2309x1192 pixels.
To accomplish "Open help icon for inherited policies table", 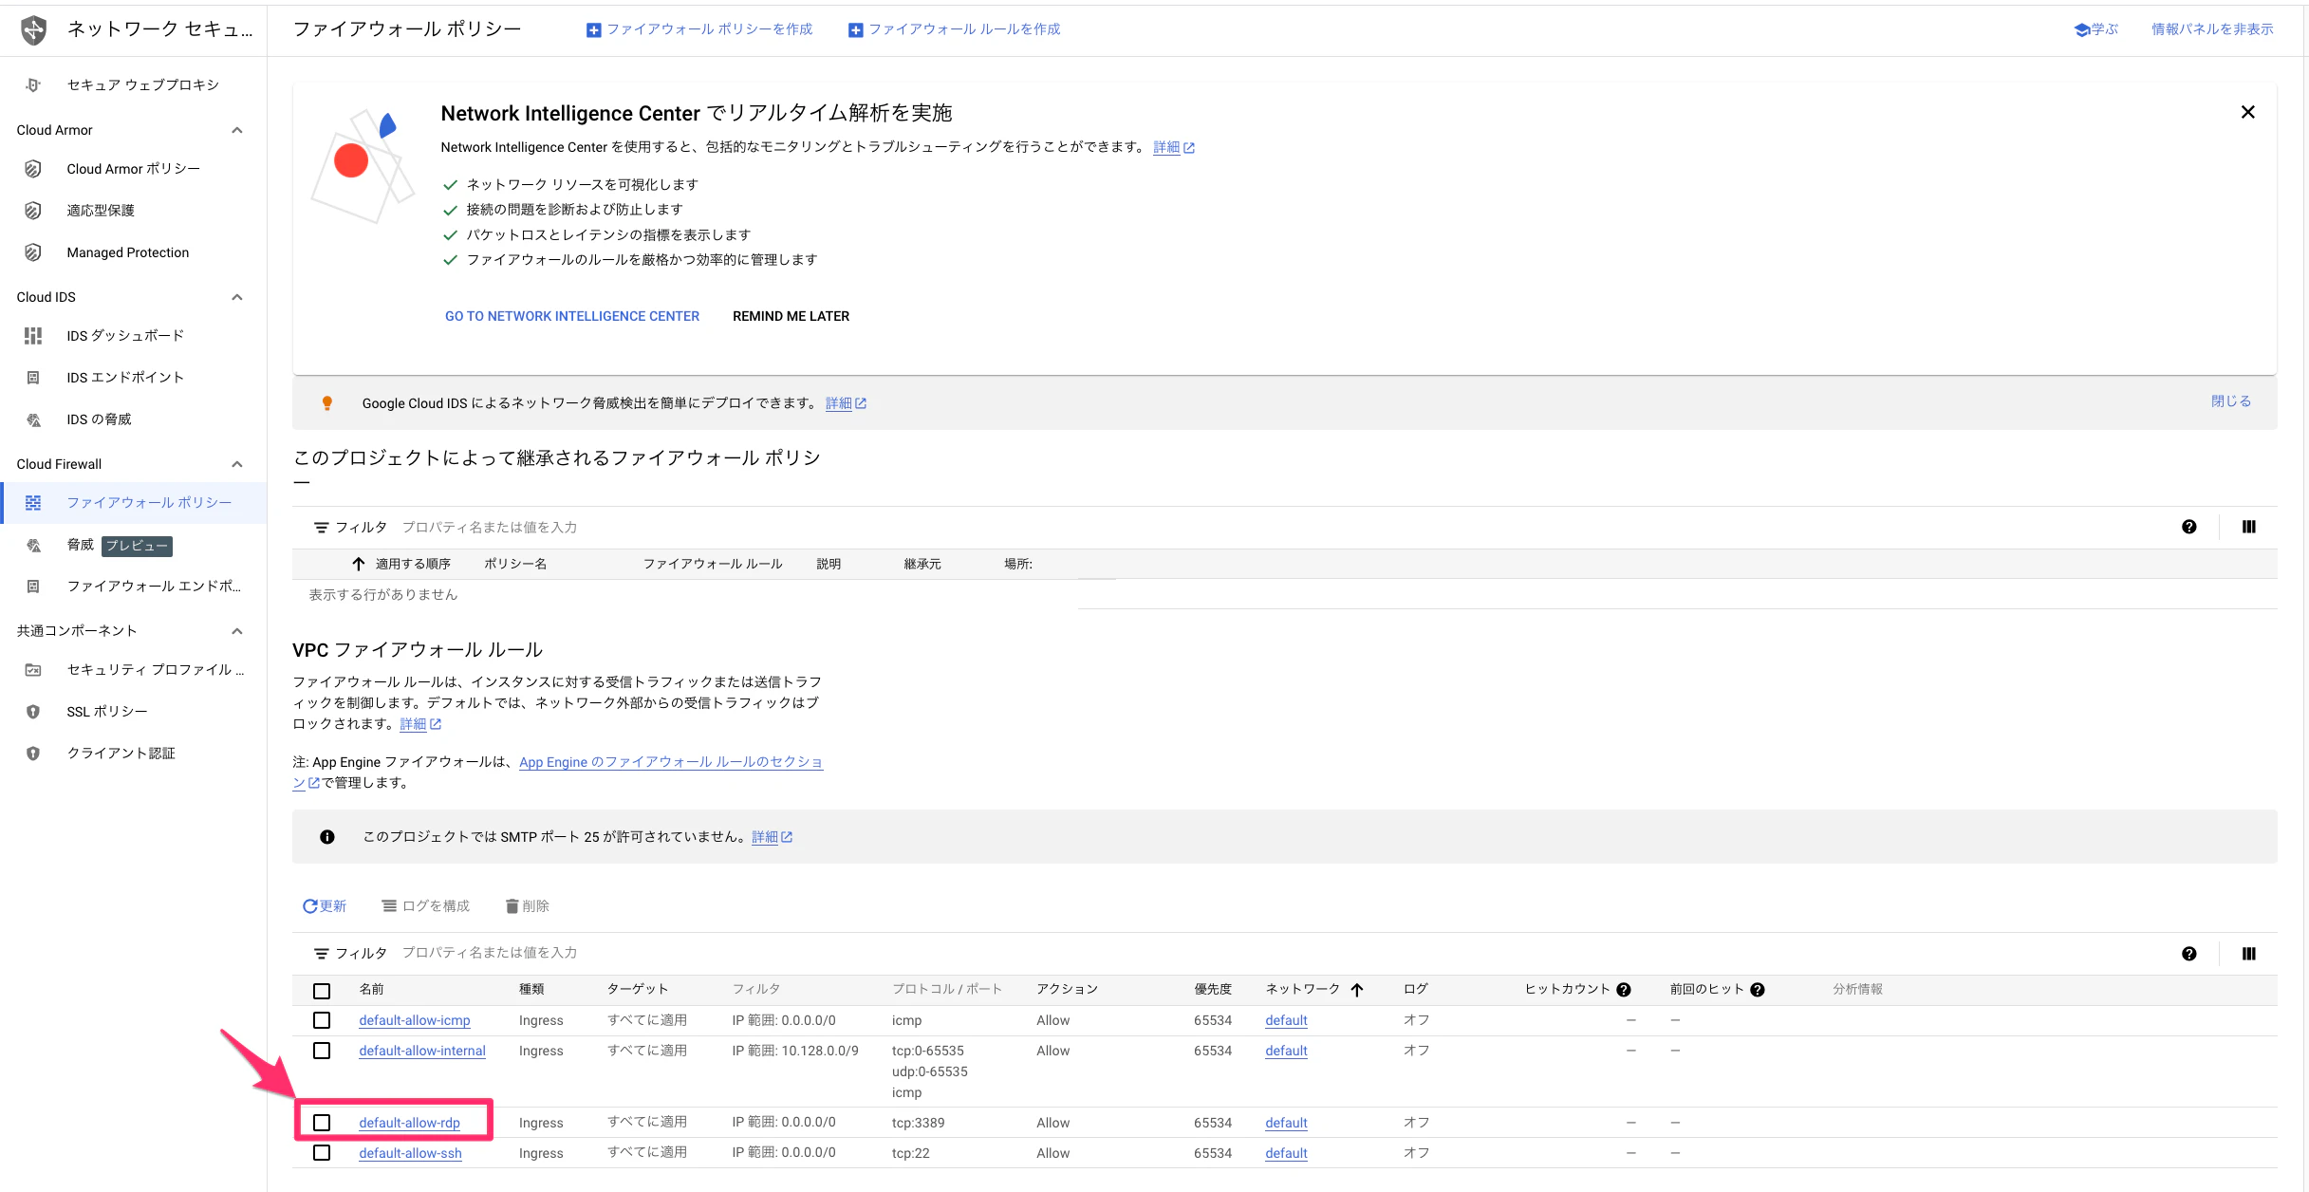I will [2189, 527].
